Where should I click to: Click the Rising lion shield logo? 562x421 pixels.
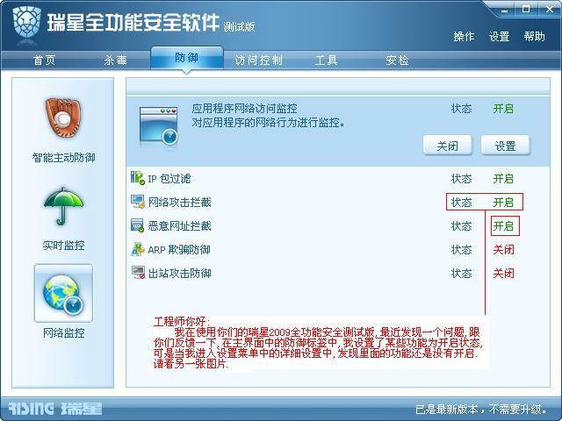(27, 24)
